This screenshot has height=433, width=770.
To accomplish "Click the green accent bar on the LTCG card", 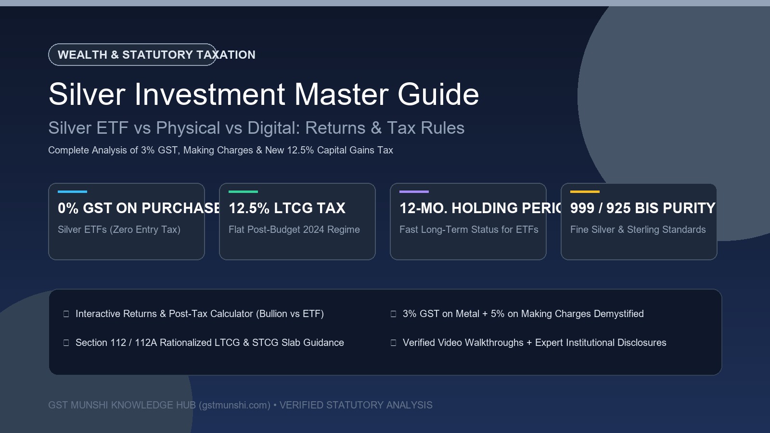I will click(243, 191).
